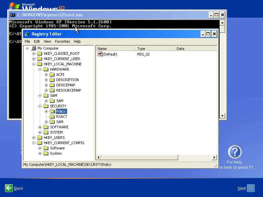Click the Name column header

pos(115,49)
